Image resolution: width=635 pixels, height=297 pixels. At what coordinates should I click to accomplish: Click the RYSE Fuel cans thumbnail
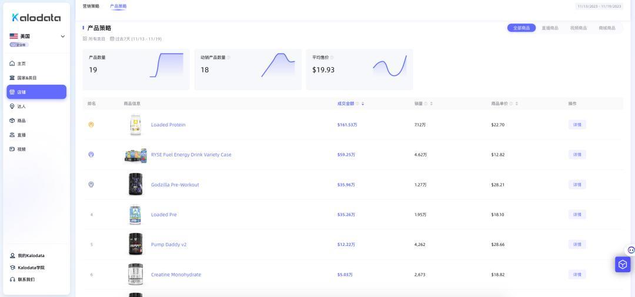coord(136,156)
